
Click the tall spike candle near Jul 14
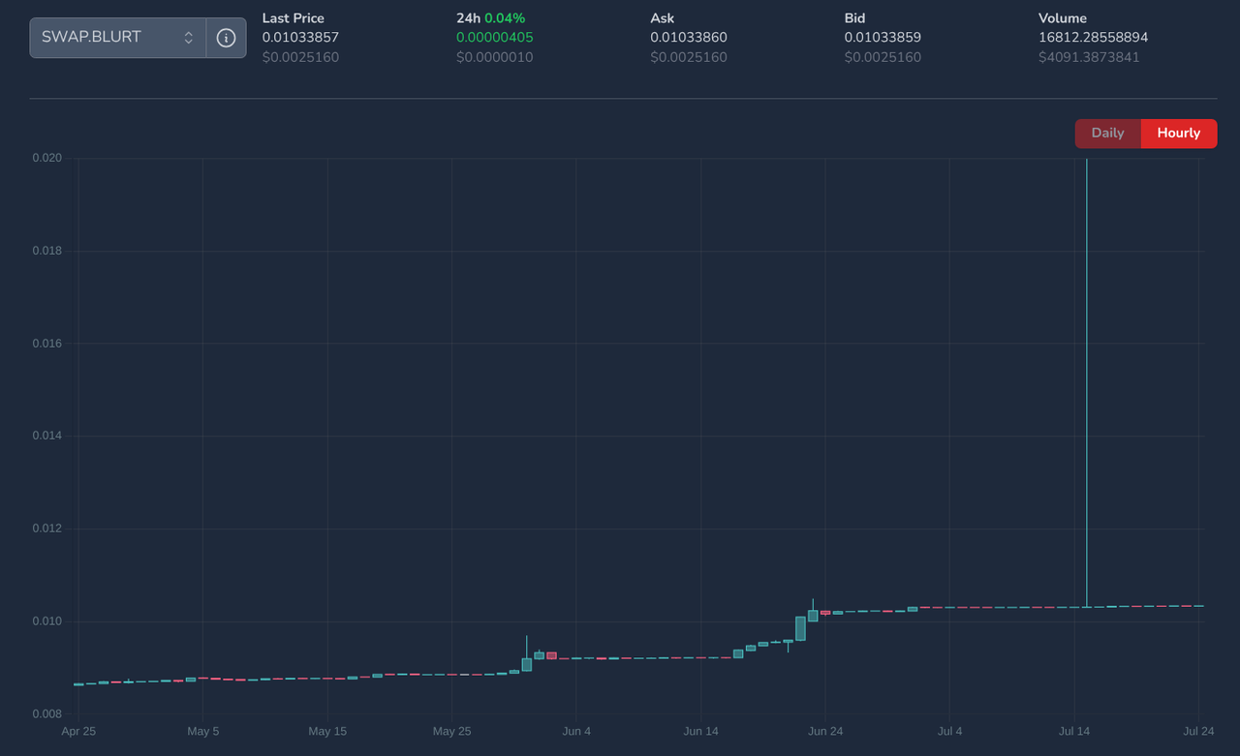point(1087,382)
